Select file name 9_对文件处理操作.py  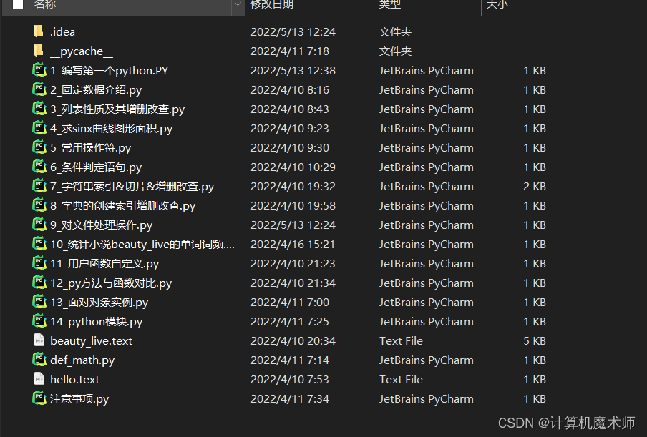[101, 225]
